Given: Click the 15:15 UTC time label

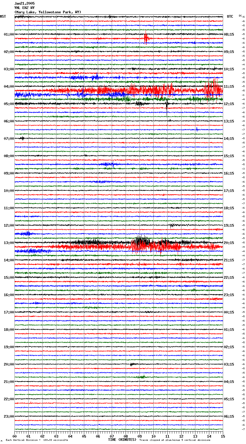Looking at the screenshot, I should coord(229,156).
